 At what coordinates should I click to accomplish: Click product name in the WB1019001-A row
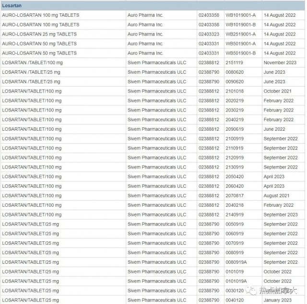click(x=41, y=15)
